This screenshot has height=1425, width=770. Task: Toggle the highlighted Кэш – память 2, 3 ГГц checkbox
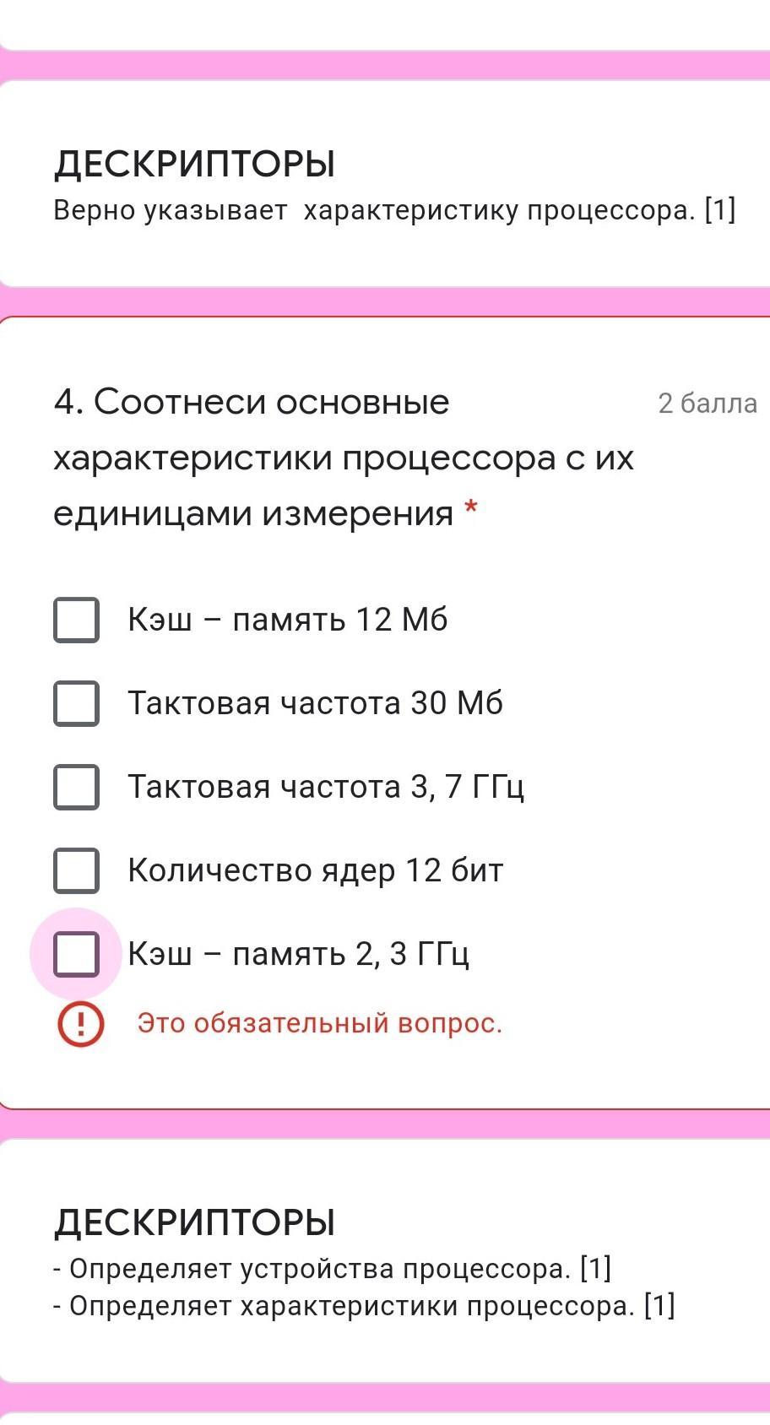(76, 954)
